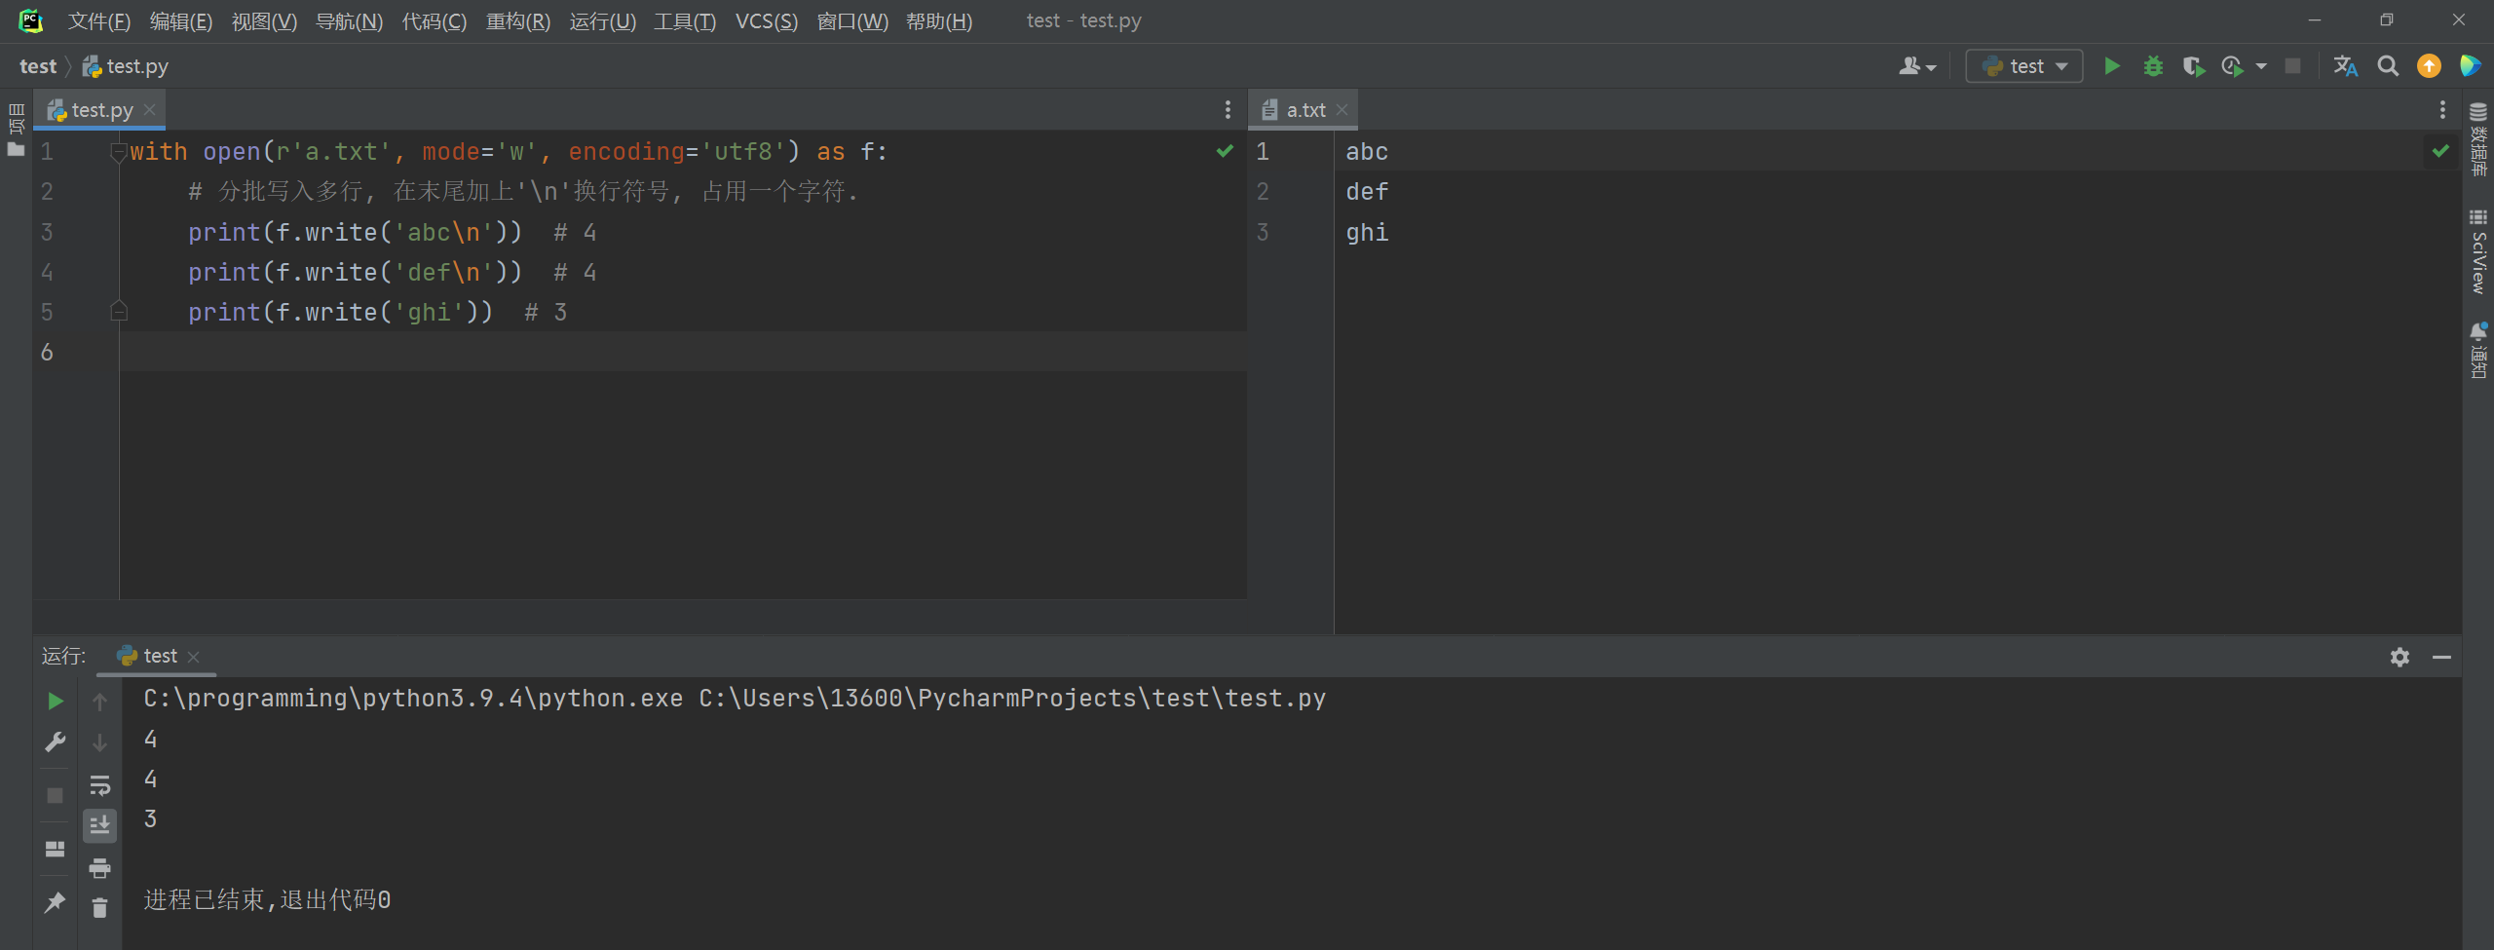Open tab options menu for a.txt pane
The image size is (2494, 950).
pyautogui.click(x=2442, y=110)
